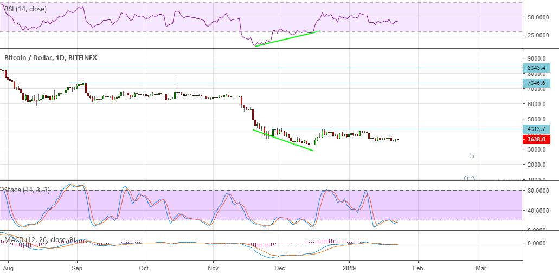
Task: Select the green trendline on the RSI pane
Action: 287,38
